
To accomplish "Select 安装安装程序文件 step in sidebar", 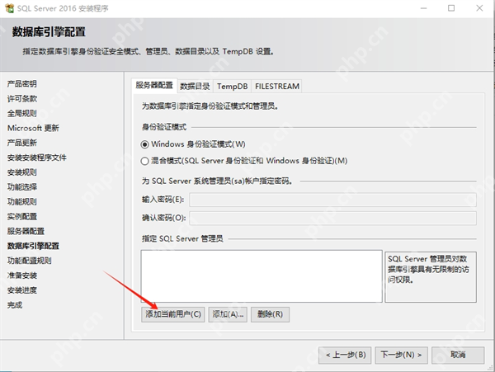I will click(x=37, y=158).
